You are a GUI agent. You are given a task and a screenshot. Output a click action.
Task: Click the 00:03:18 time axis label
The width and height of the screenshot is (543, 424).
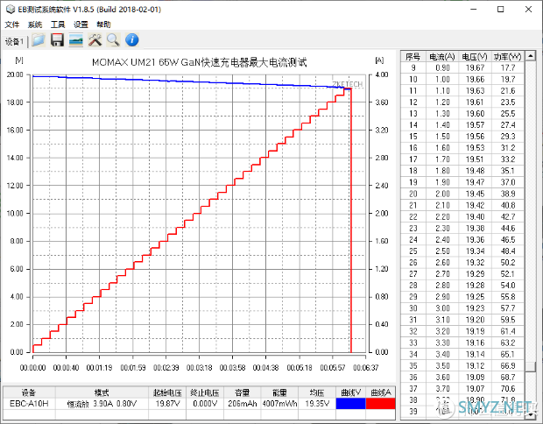click(x=199, y=368)
